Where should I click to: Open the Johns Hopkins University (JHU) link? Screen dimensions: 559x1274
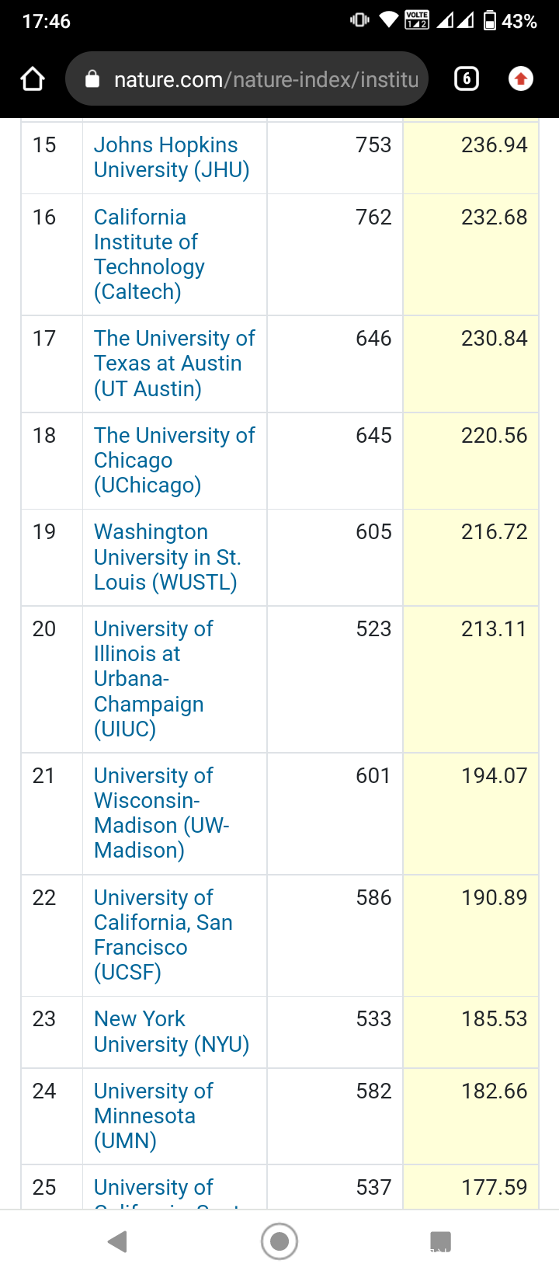tap(171, 157)
